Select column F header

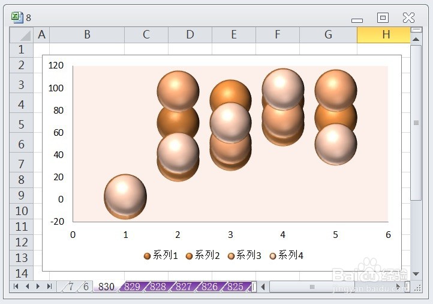pos(278,35)
